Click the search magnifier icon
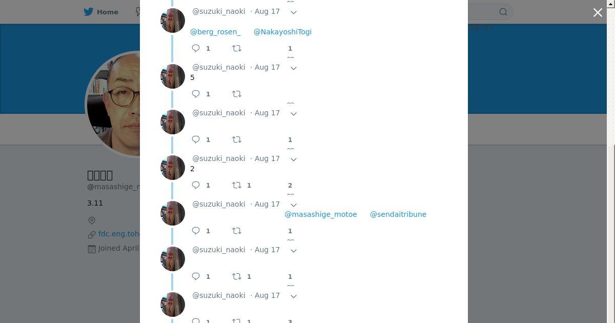Screen dimensions: 615x323 tap(503, 12)
